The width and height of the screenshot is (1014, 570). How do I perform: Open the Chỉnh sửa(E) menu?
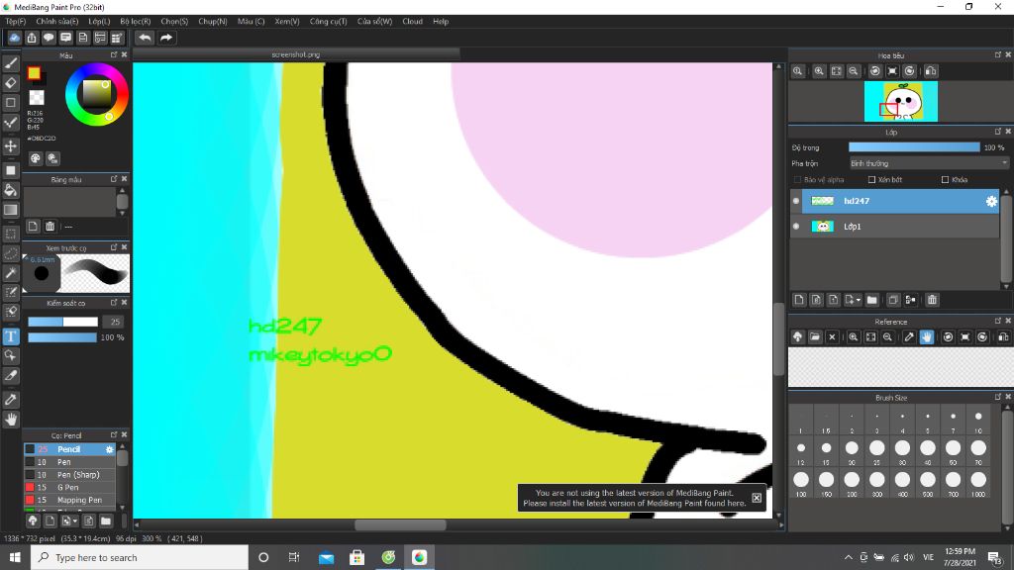(x=56, y=22)
